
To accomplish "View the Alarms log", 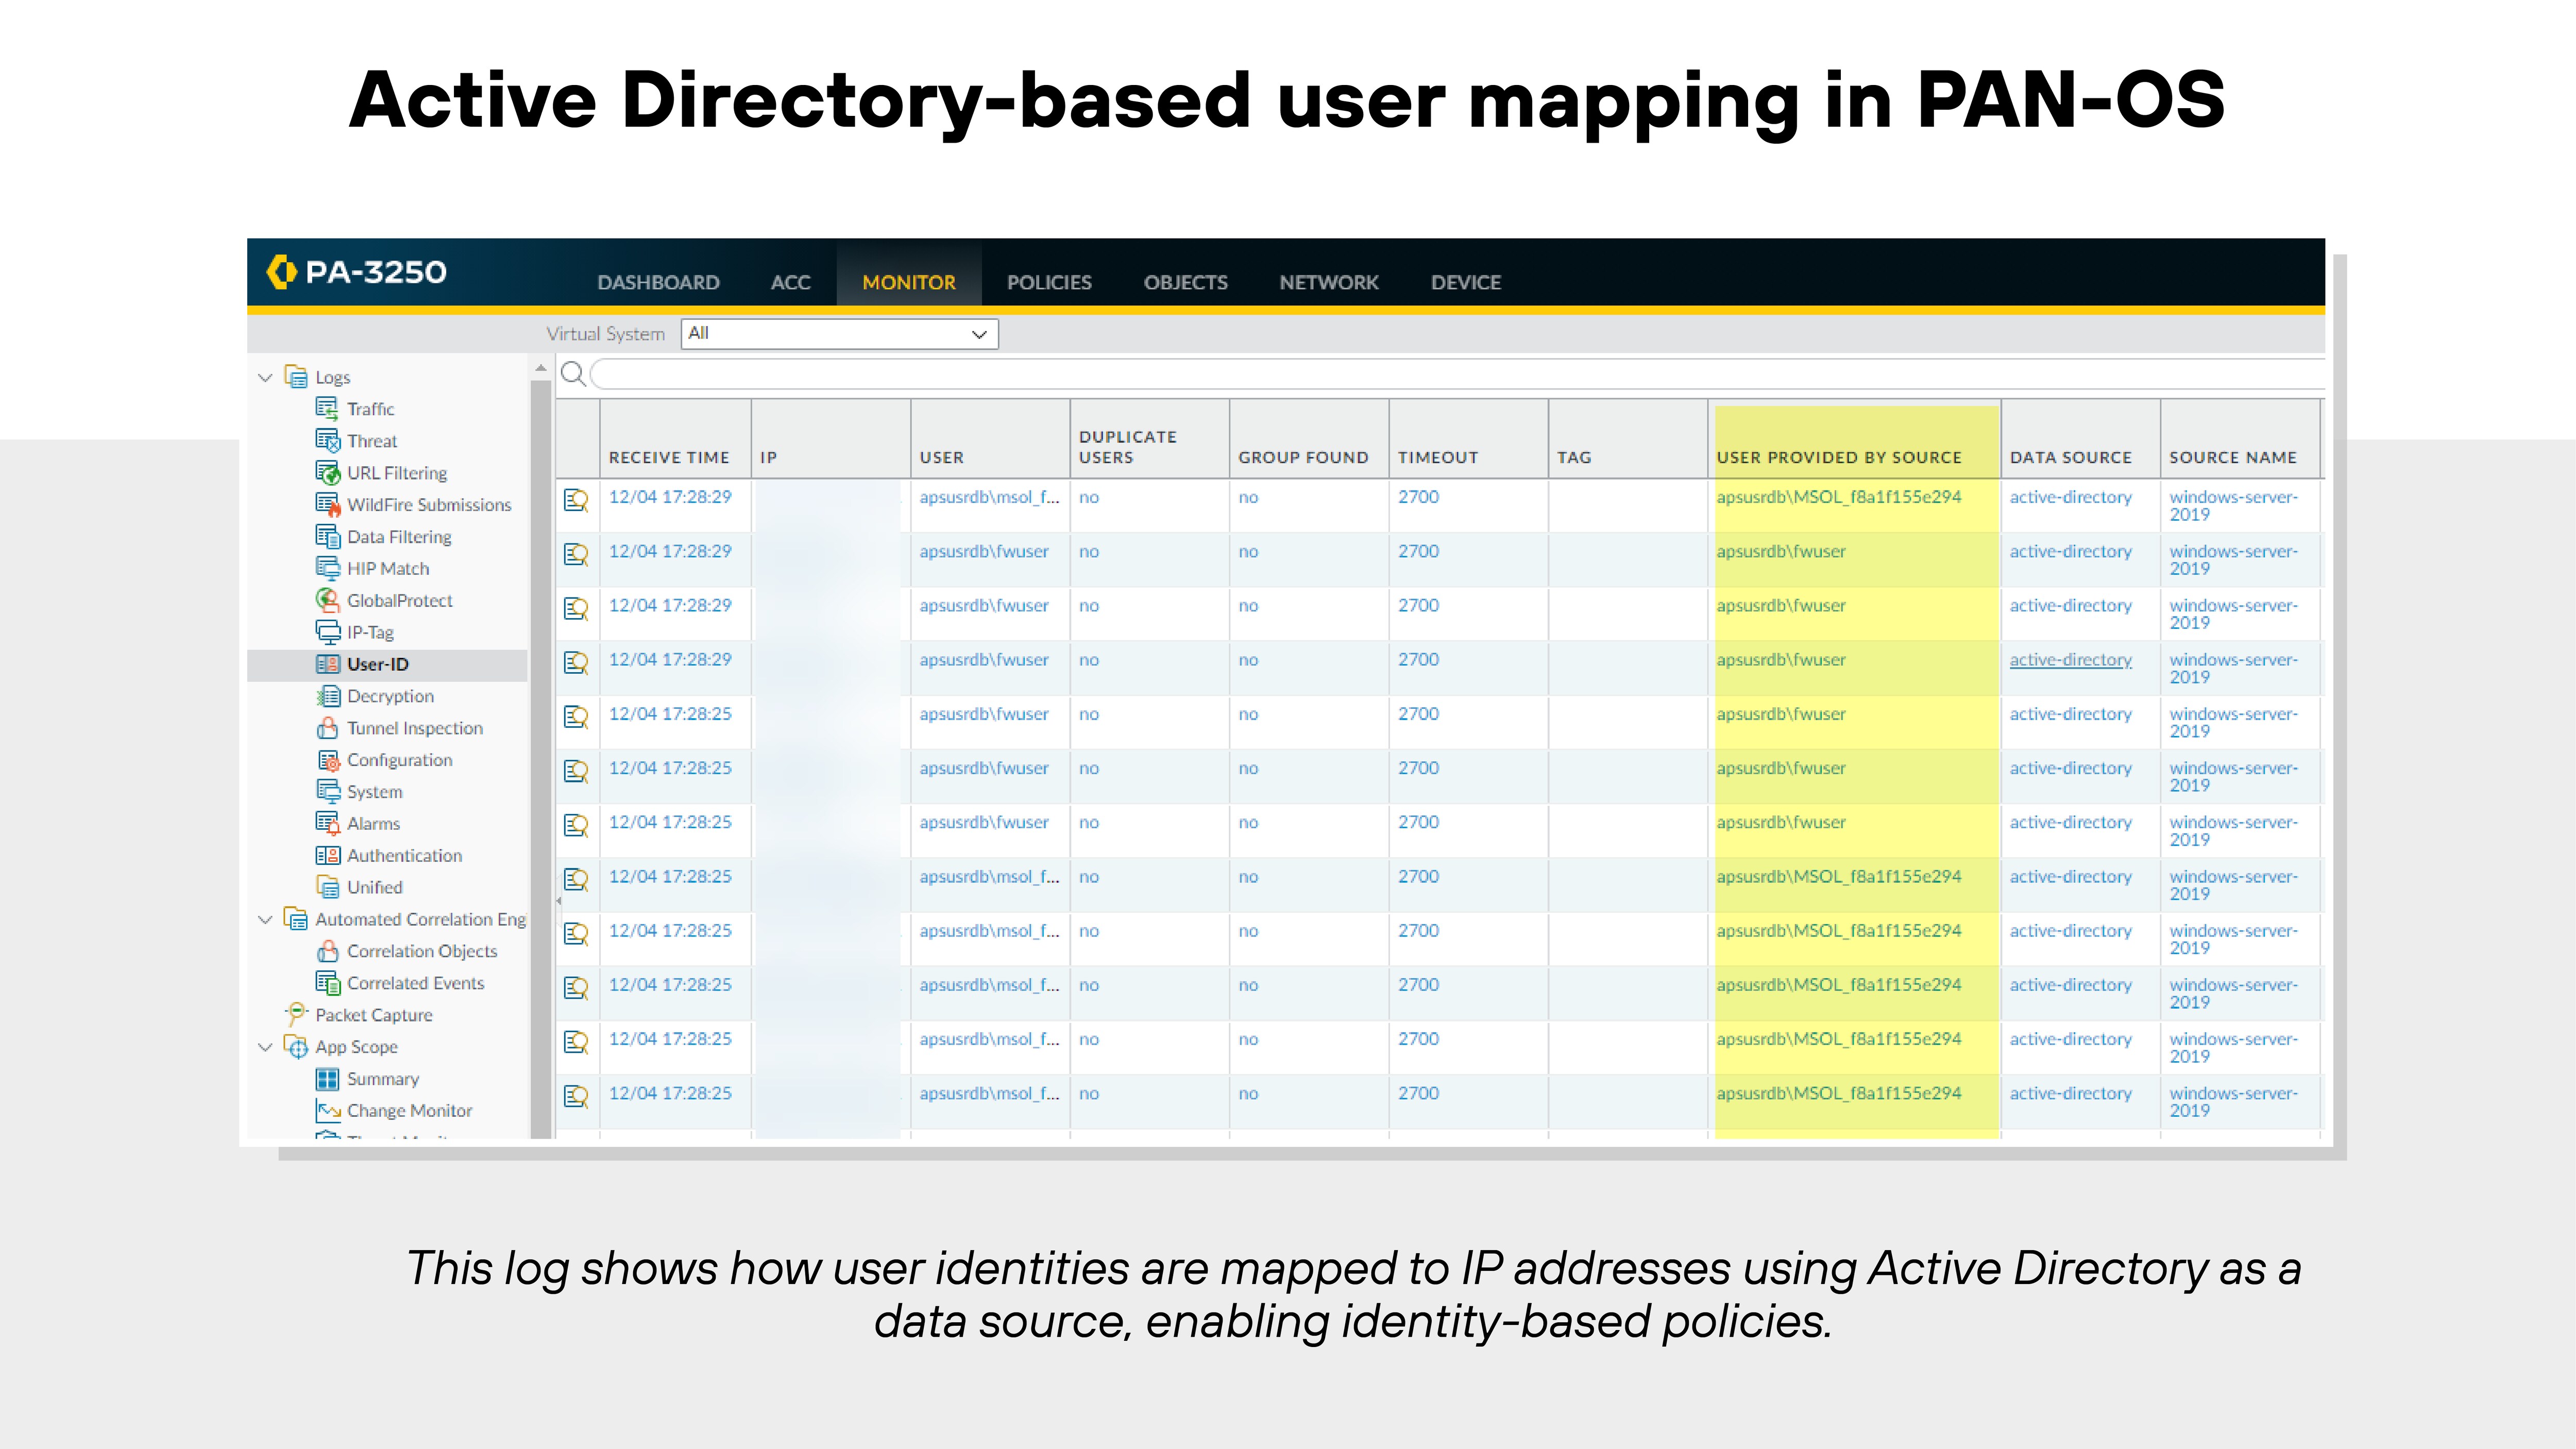I will coord(373,823).
